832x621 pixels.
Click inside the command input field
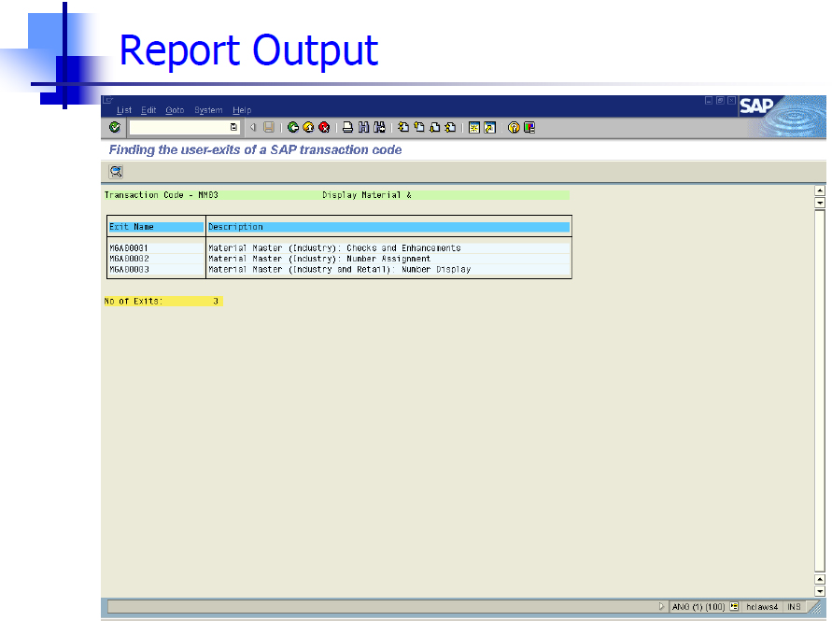(x=180, y=127)
